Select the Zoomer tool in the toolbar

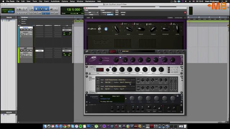tap(31, 9)
